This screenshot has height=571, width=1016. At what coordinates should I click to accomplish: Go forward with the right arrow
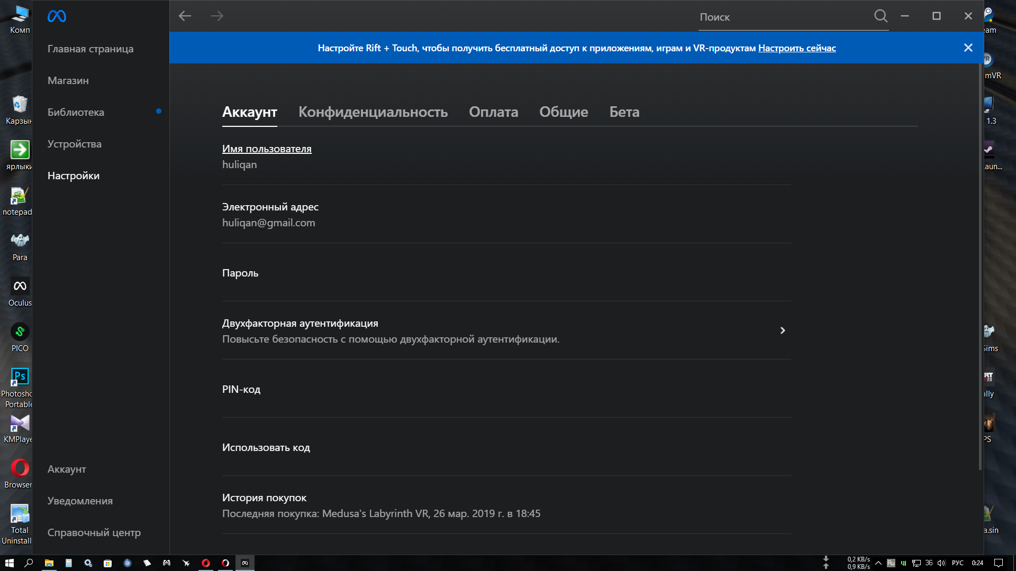point(217,16)
